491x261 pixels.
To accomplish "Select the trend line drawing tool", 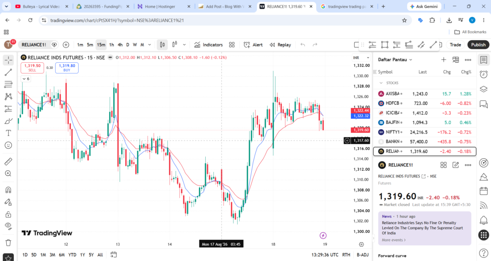I will (9, 72).
